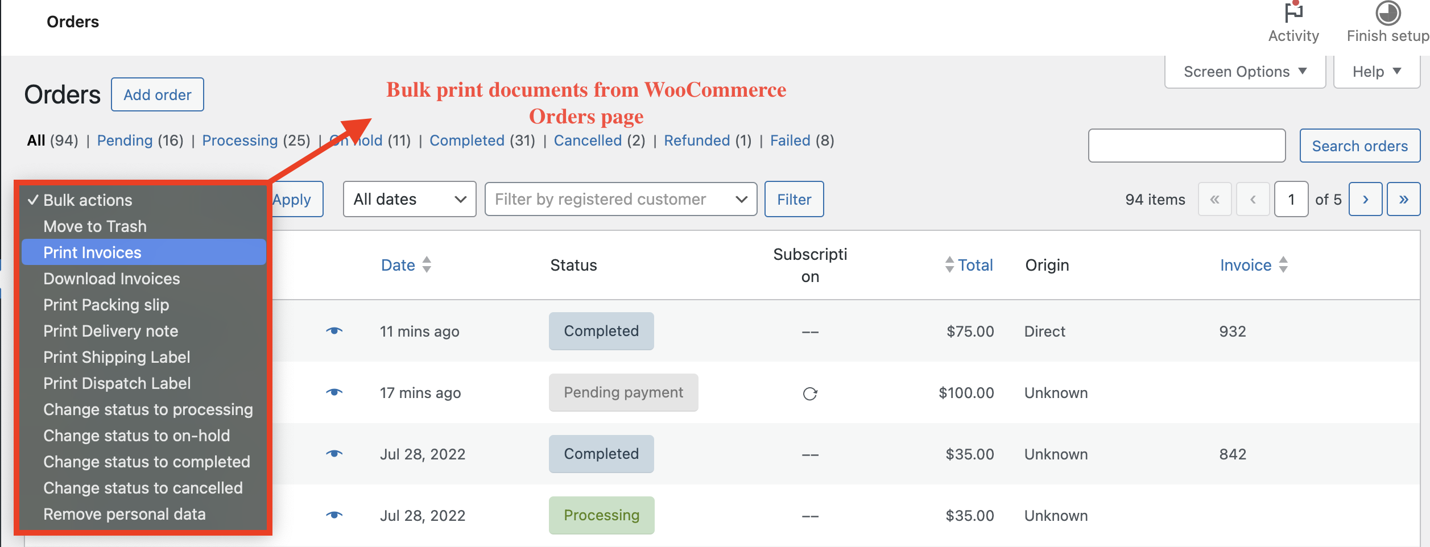Viewport: 1430px width, 547px height.
Task: Click the Pending payment status badge
Action: click(623, 392)
